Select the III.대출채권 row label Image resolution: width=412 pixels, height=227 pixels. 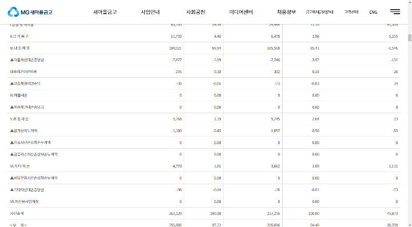[x=19, y=48]
